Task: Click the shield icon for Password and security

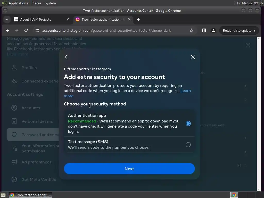Action: click(x=14, y=135)
